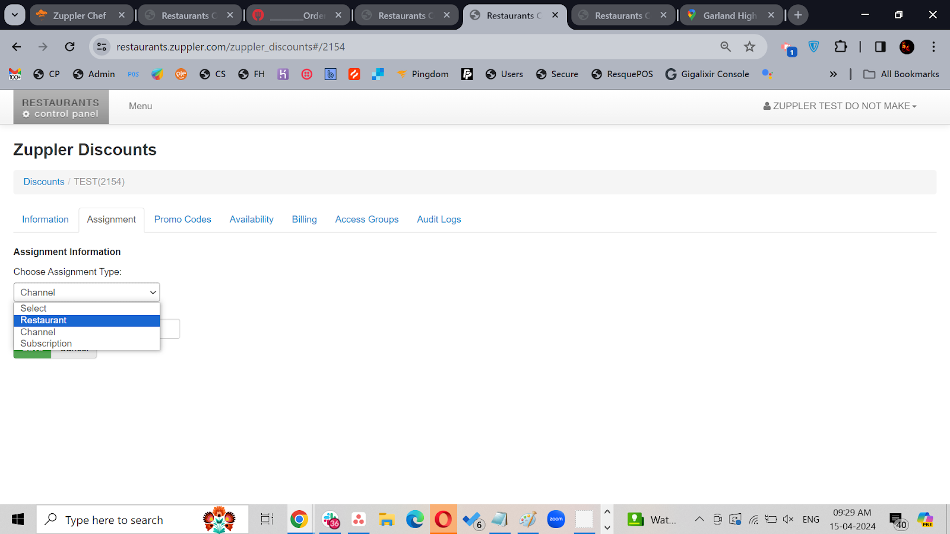This screenshot has width=950, height=534.
Task: Open the CP bookmark
Action: 47,74
